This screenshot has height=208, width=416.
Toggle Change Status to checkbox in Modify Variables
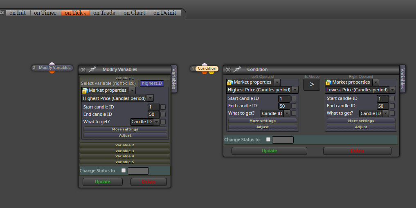coord(124,170)
